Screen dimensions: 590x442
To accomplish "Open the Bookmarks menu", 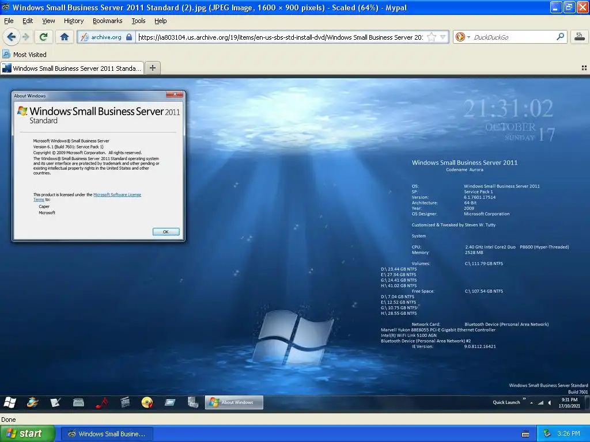I will [108, 21].
